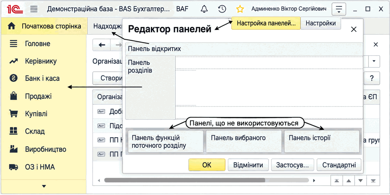Click the horizontal scrollbar thumb
390x195 pixels.
tap(184, 180)
